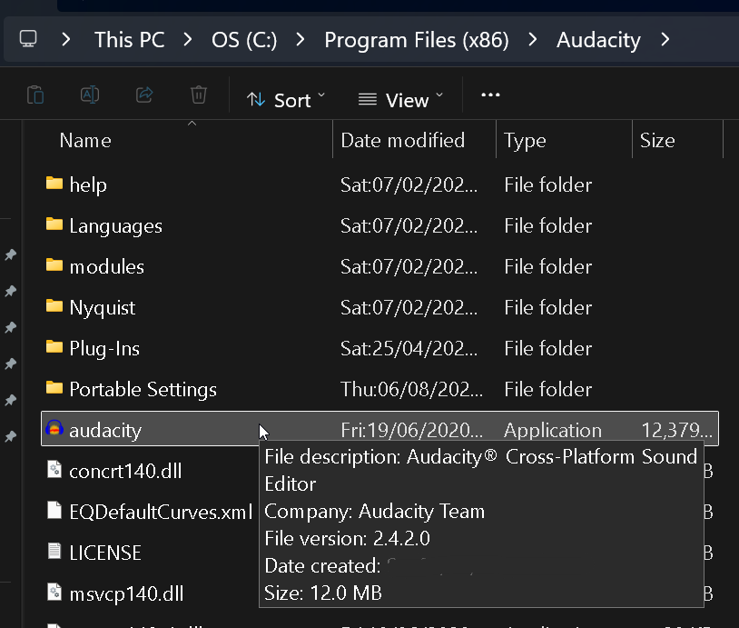Screen dimensions: 739x628
Task: Click the pin icon beside the modules row
Action: (x=10, y=291)
